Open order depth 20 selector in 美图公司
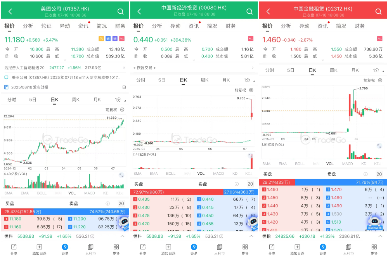 click(121, 203)
